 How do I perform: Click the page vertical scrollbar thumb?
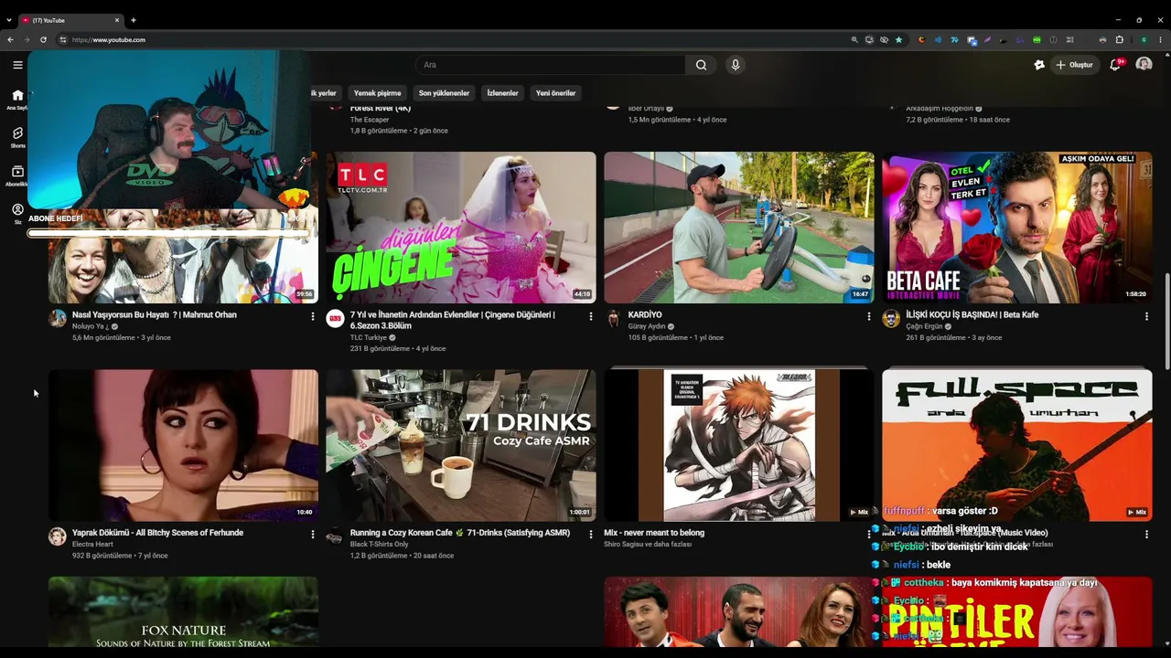1166,322
